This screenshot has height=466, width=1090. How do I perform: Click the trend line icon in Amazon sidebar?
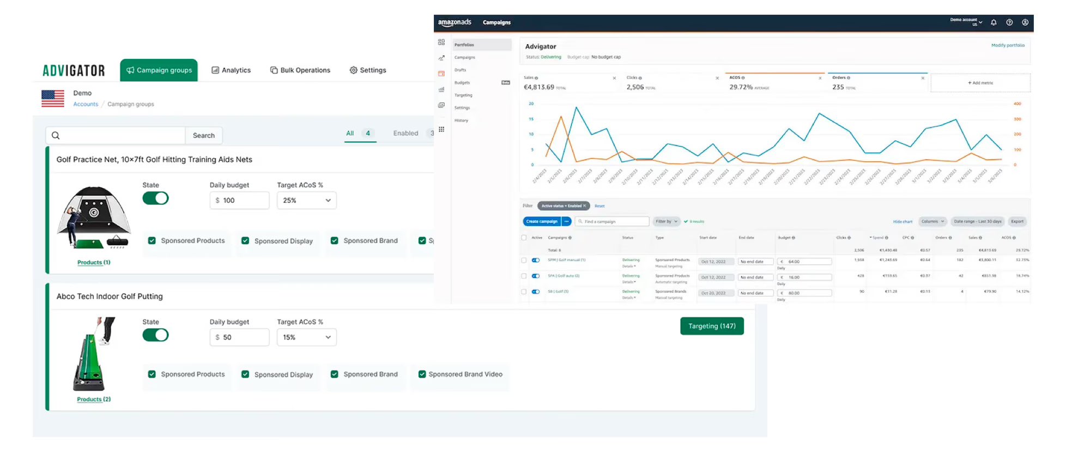coord(441,58)
